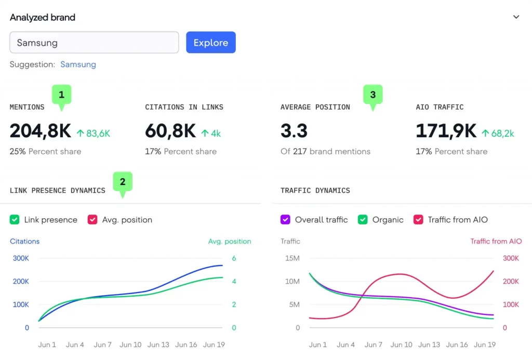The height and width of the screenshot is (358, 532).
Task: Click the Explore button
Action: pos(211,43)
